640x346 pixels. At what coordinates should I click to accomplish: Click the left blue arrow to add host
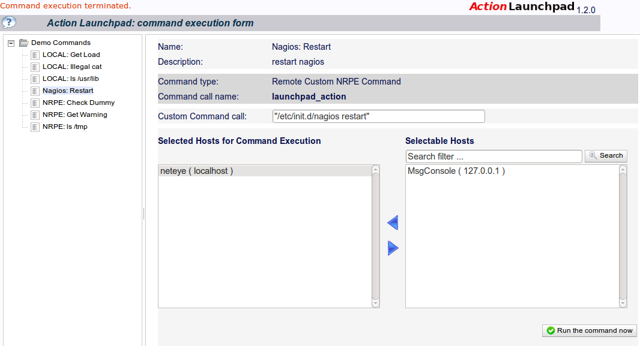pyautogui.click(x=393, y=223)
